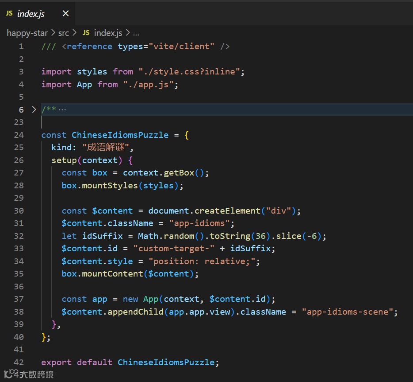
Task: Click the App constructor on line 37
Action: click(151, 299)
